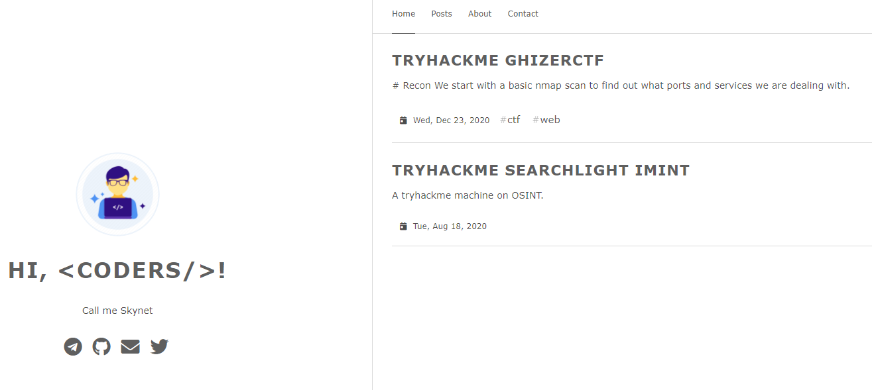Click calendar icon beside Dec 23, 2020
872x390 pixels.
(x=403, y=121)
